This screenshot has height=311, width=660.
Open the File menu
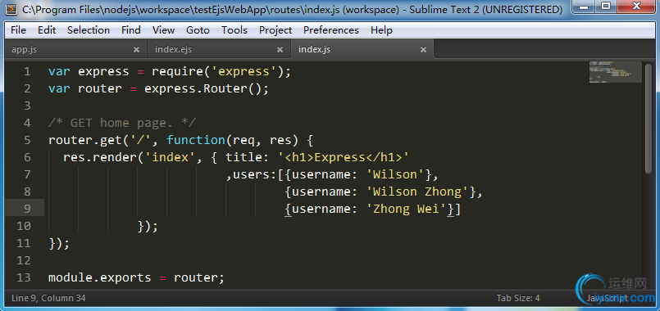coord(18,30)
